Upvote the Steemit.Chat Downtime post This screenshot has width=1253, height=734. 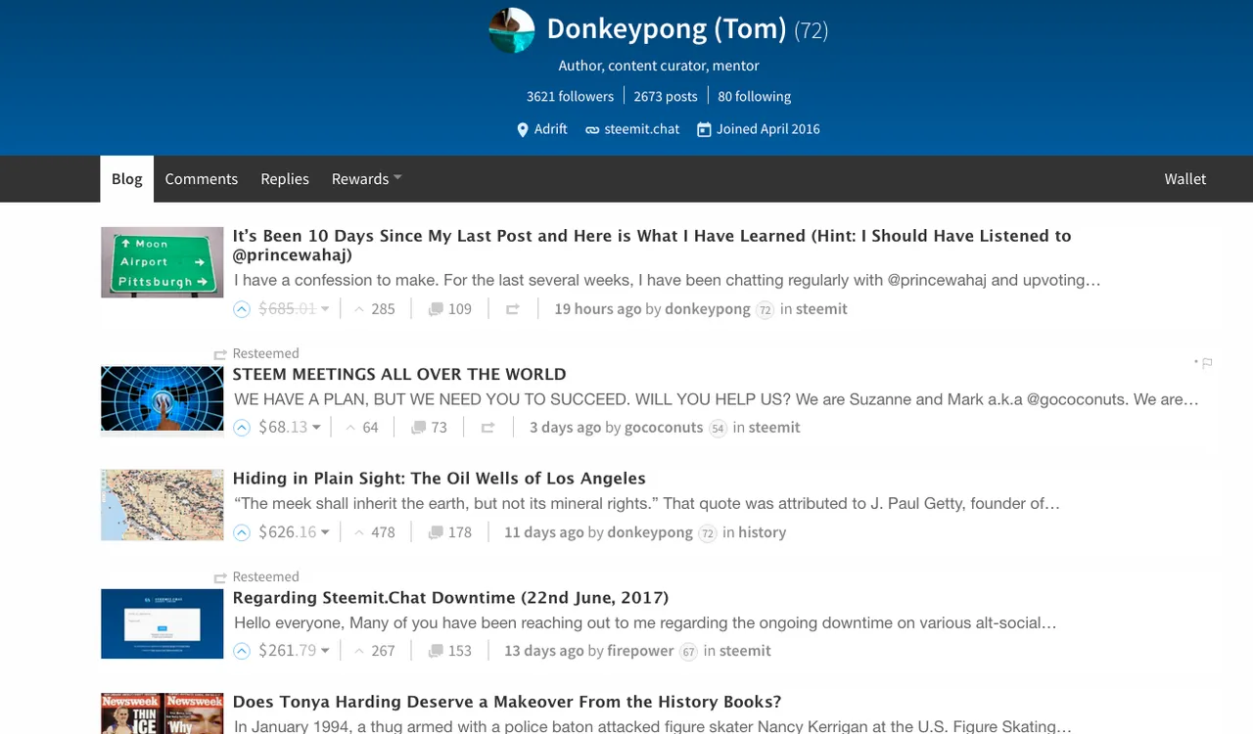click(242, 651)
